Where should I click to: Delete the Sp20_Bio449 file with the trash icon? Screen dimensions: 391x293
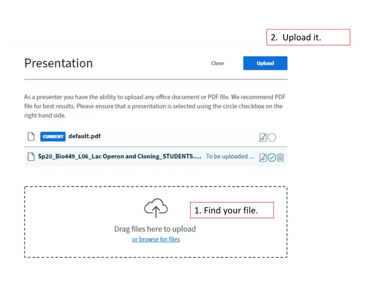(281, 158)
